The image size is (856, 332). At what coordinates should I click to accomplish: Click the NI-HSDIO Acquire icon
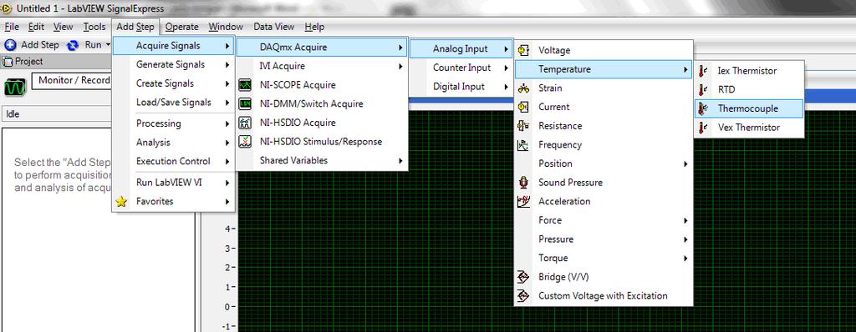coord(245,123)
